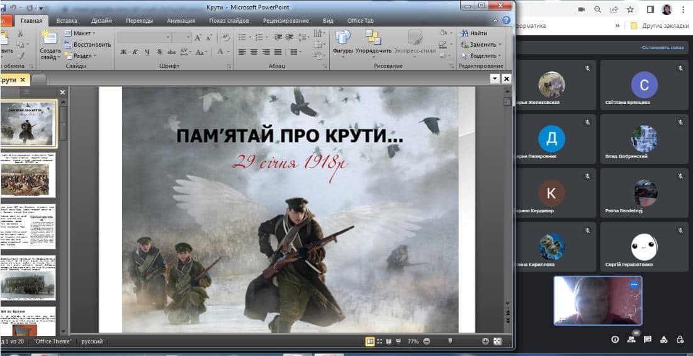Toggle bold text formatting (Ж)
The width and height of the screenshot is (693, 356).
123,52
